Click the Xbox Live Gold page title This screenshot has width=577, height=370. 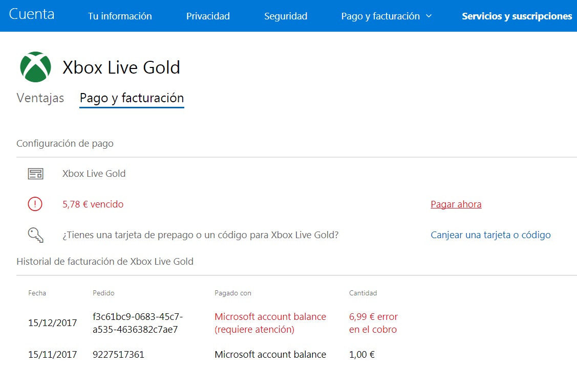click(121, 67)
